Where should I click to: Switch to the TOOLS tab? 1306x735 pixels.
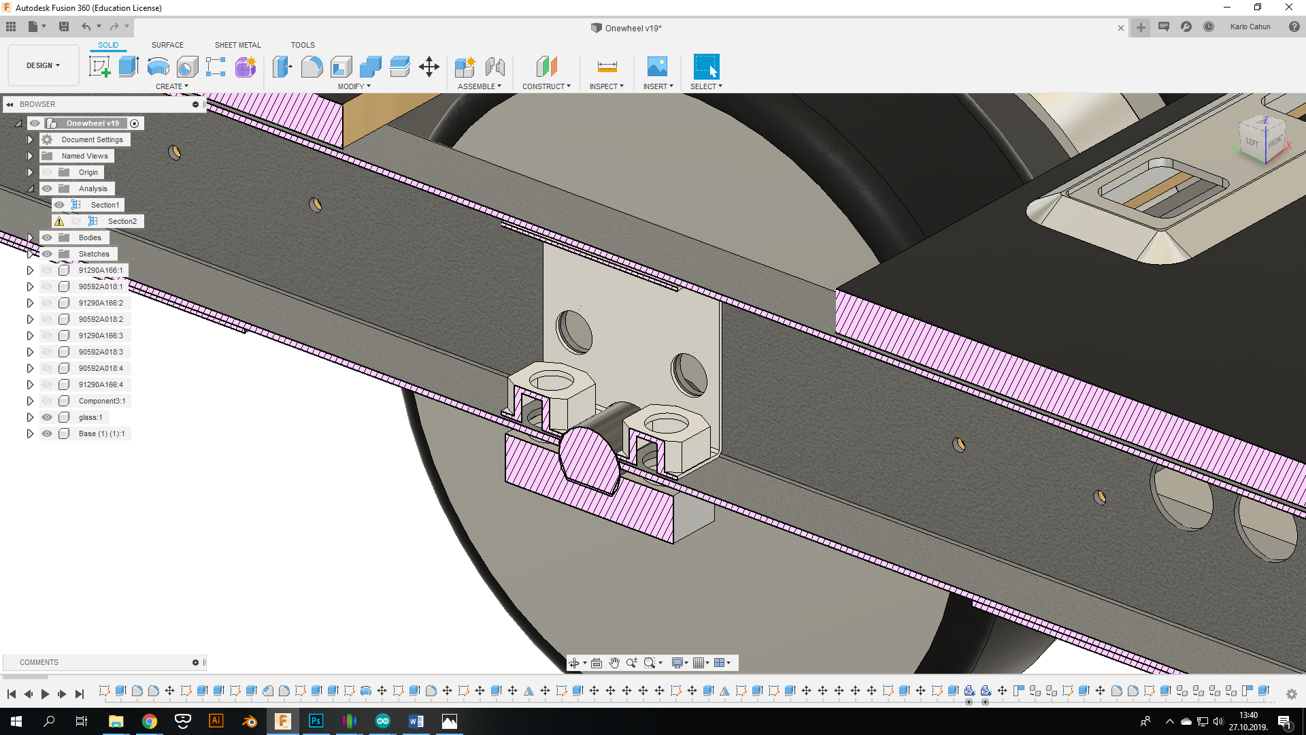(303, 45)
